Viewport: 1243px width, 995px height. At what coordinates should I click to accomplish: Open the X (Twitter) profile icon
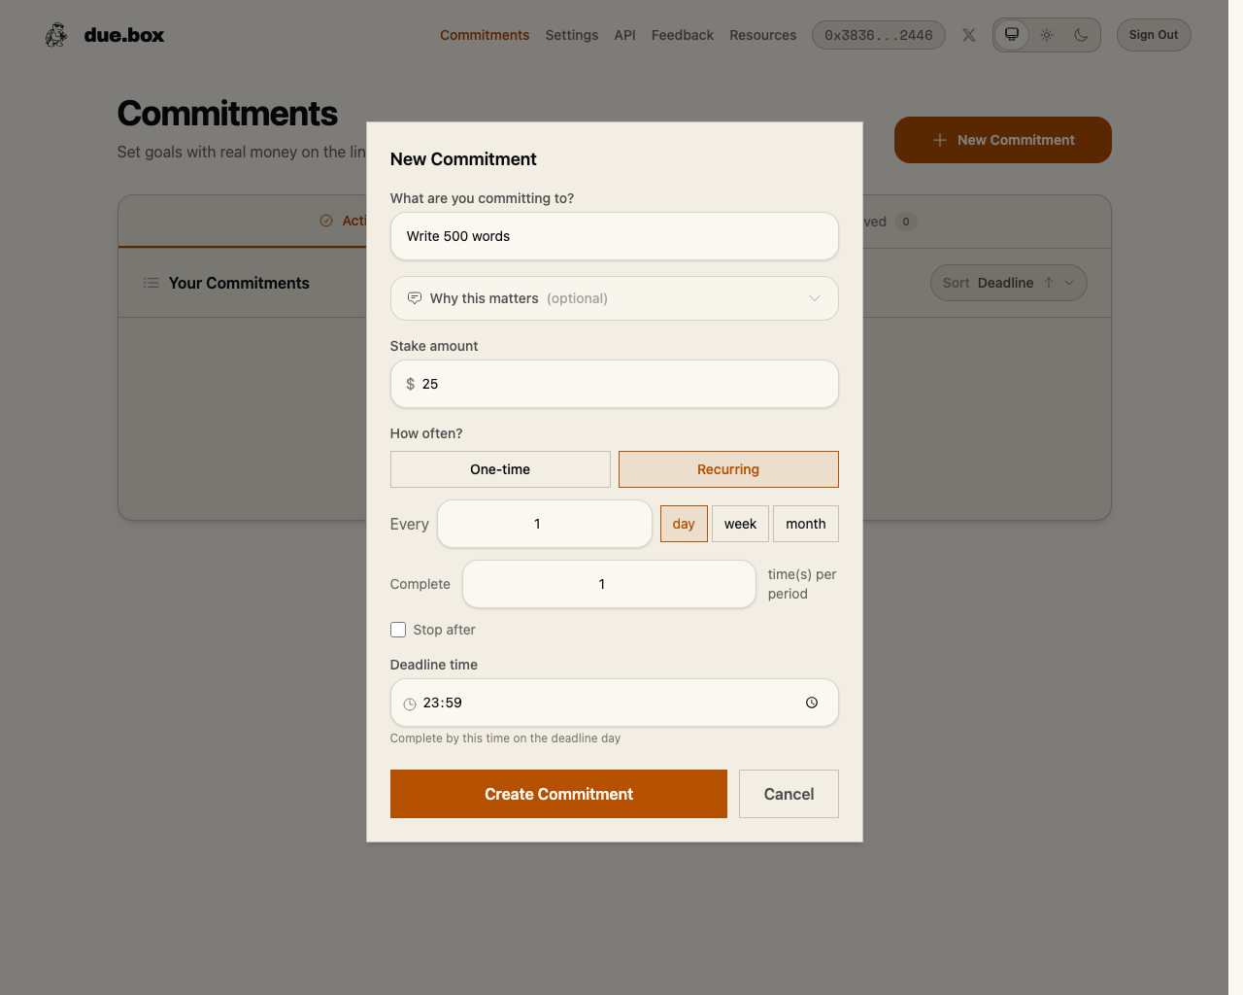pyautogui.click(x=969, y=35)
